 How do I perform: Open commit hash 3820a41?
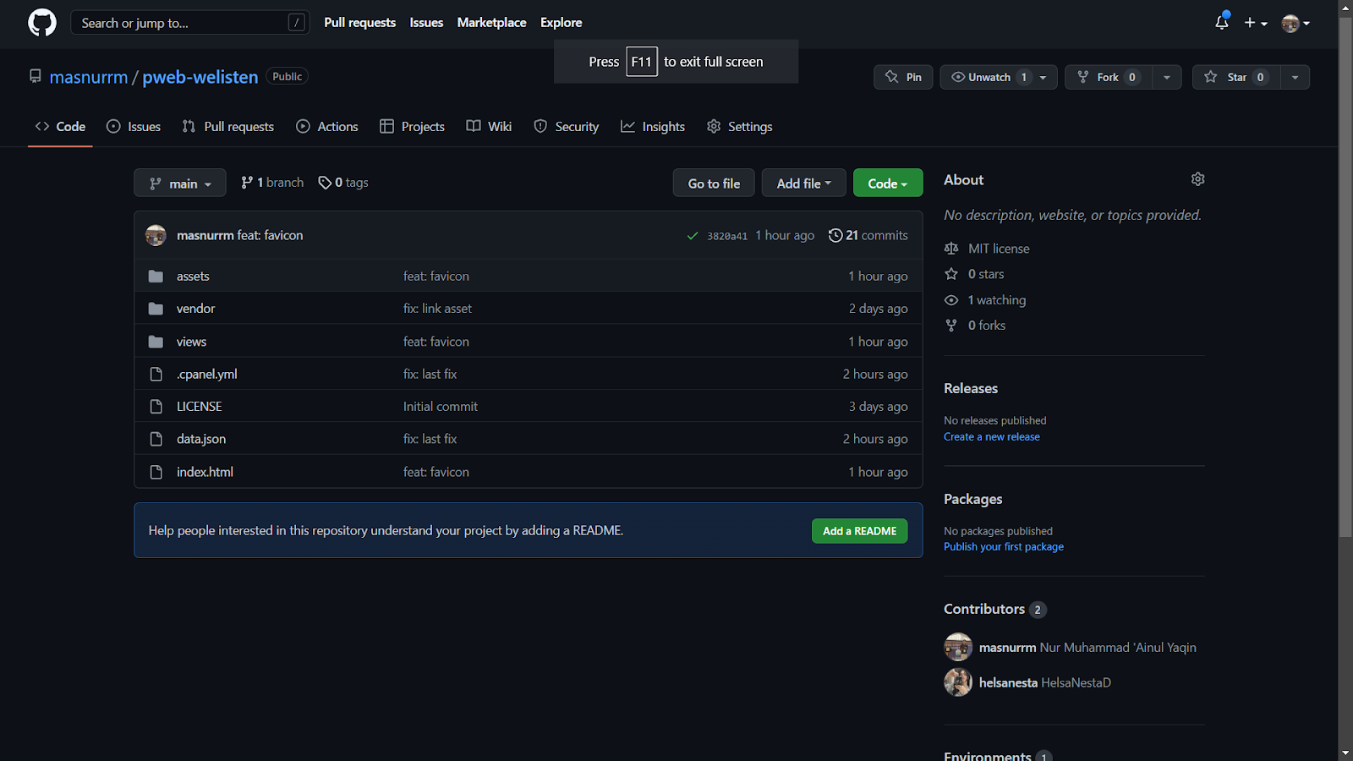727,237
